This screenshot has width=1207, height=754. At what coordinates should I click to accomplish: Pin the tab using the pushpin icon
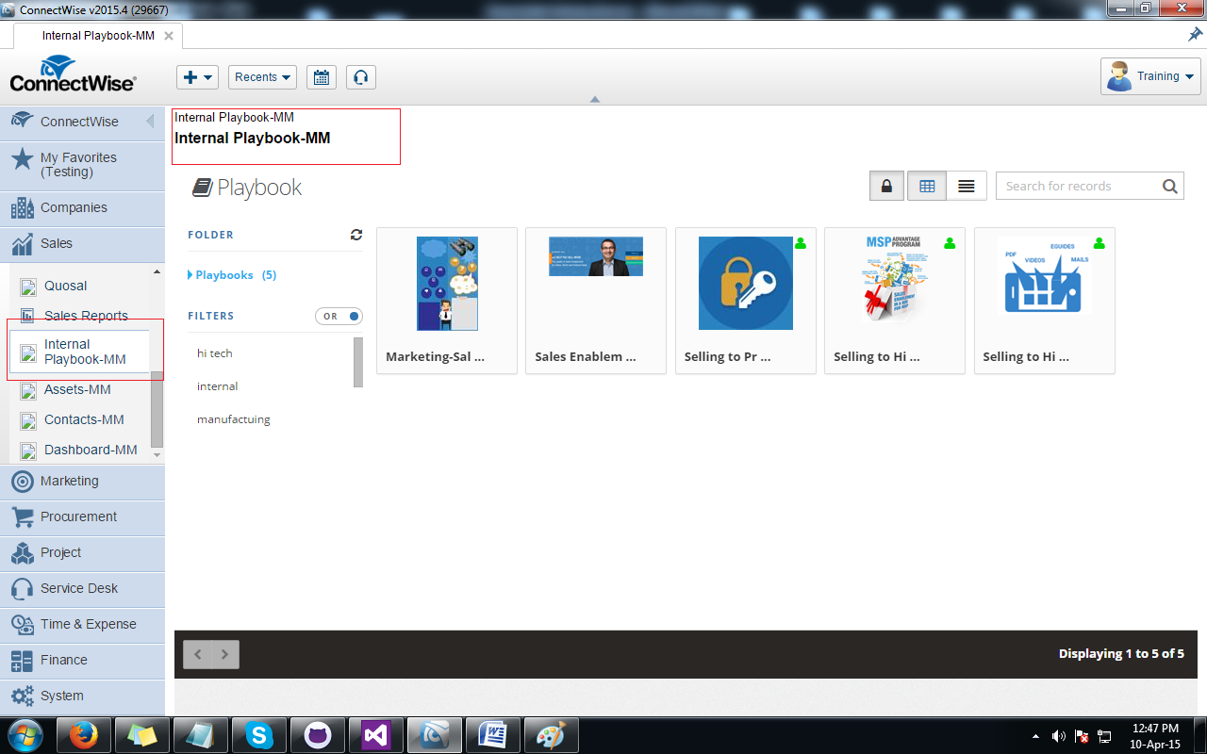click(x=1195, y=35)
